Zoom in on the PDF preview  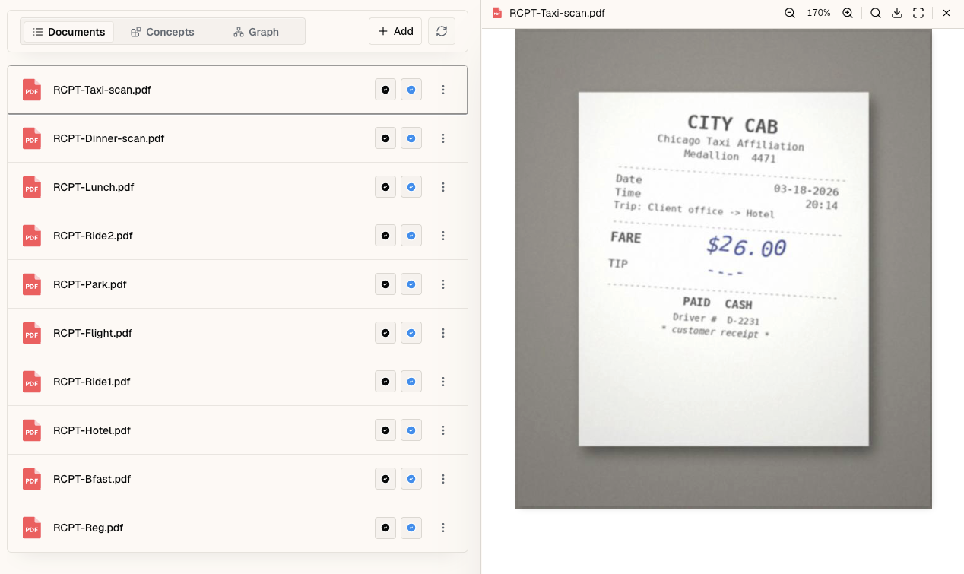pos(848,13)
